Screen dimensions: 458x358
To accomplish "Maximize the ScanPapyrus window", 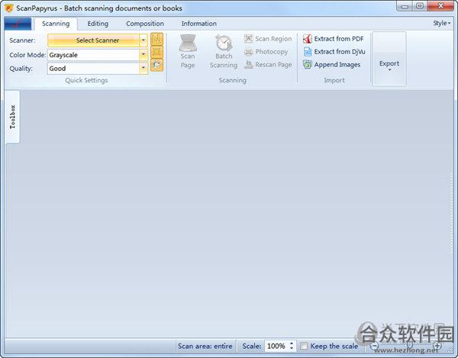I will [420, 6].
